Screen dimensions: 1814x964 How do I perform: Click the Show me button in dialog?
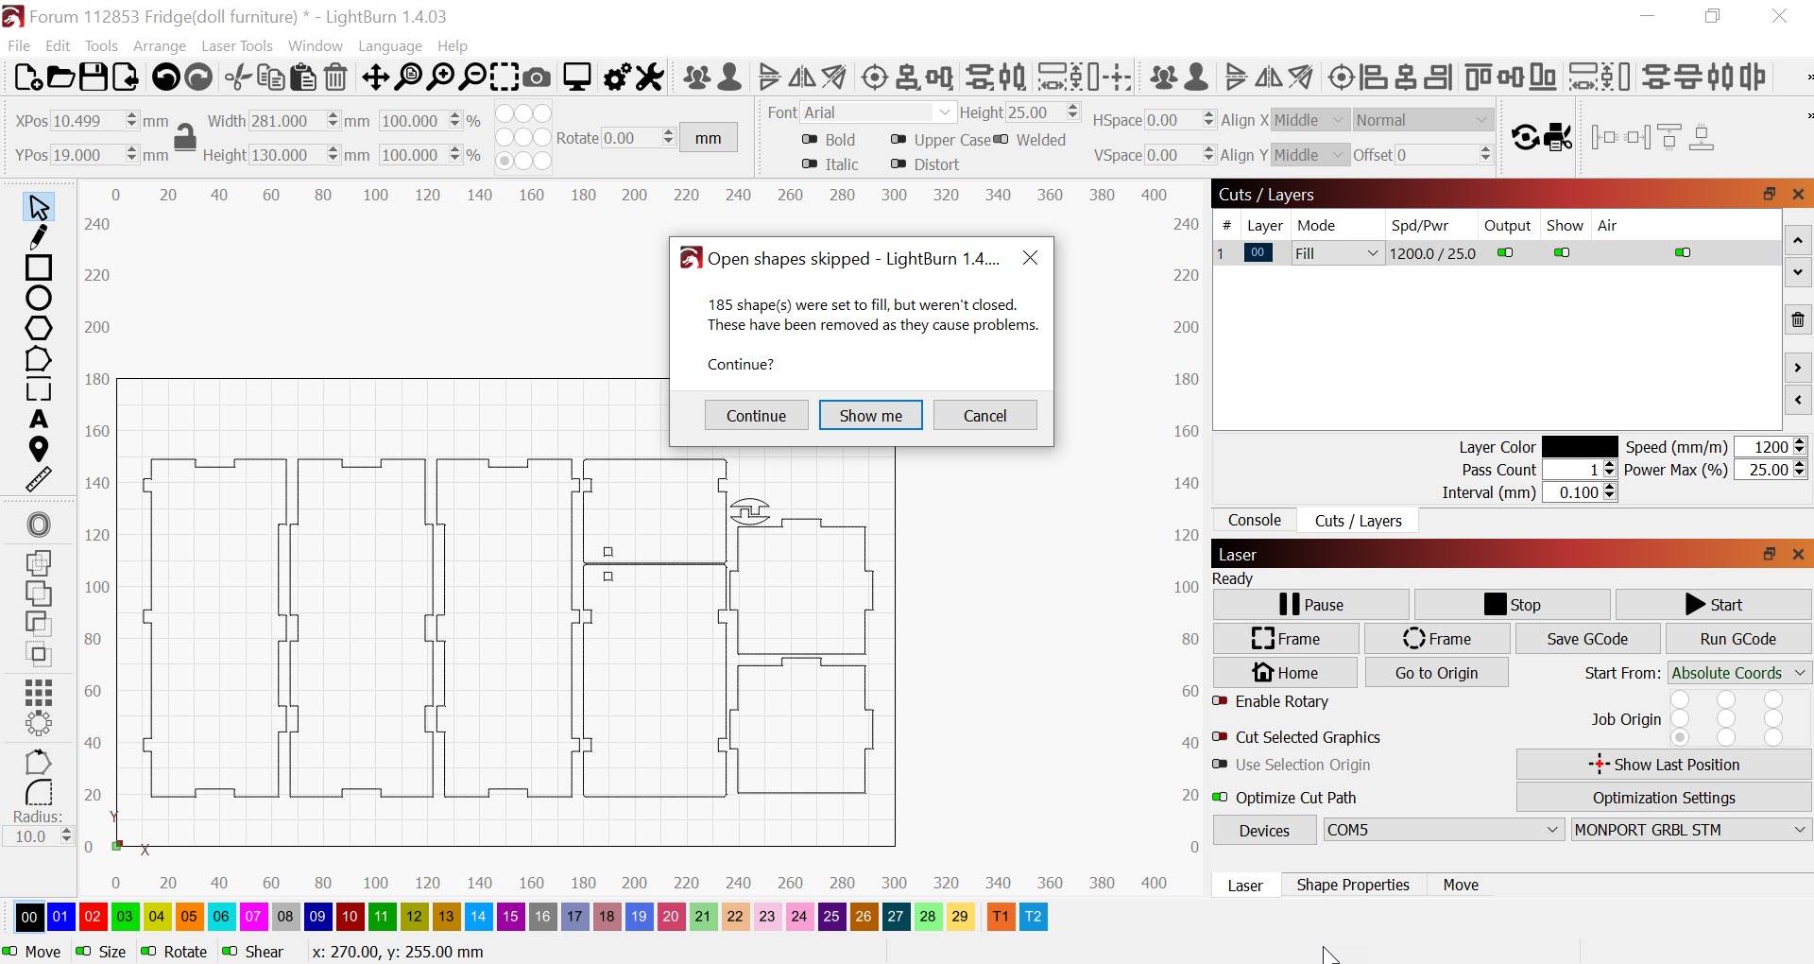point(870,415)
